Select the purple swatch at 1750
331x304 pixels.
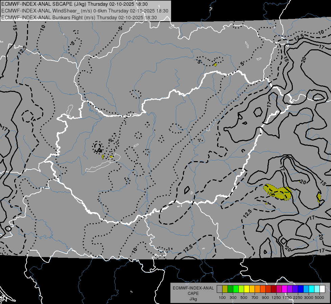[x=290, y=289]
